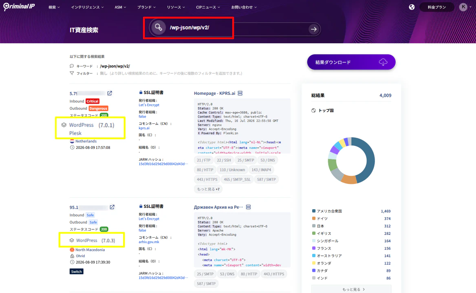Open external link icon beside IP 5.7
Image resolution: width=476 pixels, height=293 pixels.
110,93
